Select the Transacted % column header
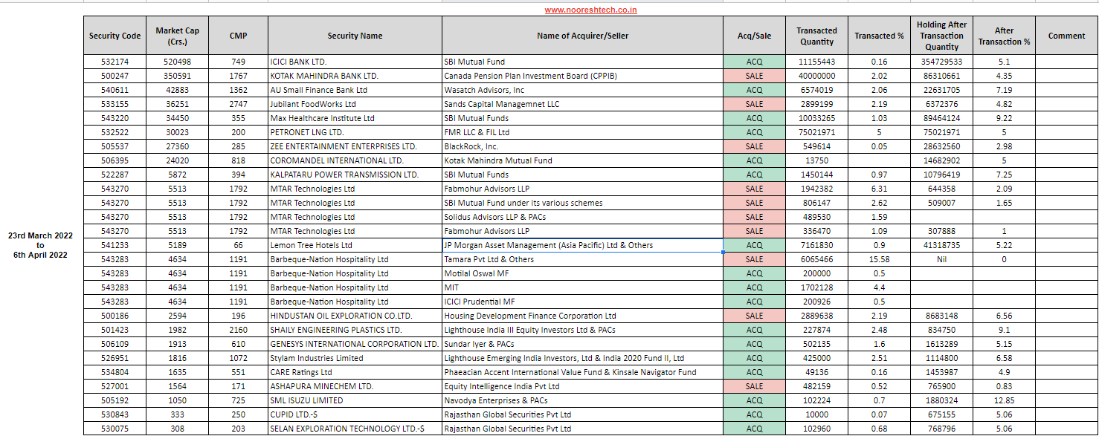This screenshot has height=436, width=1099. click(x=879, y=36)
